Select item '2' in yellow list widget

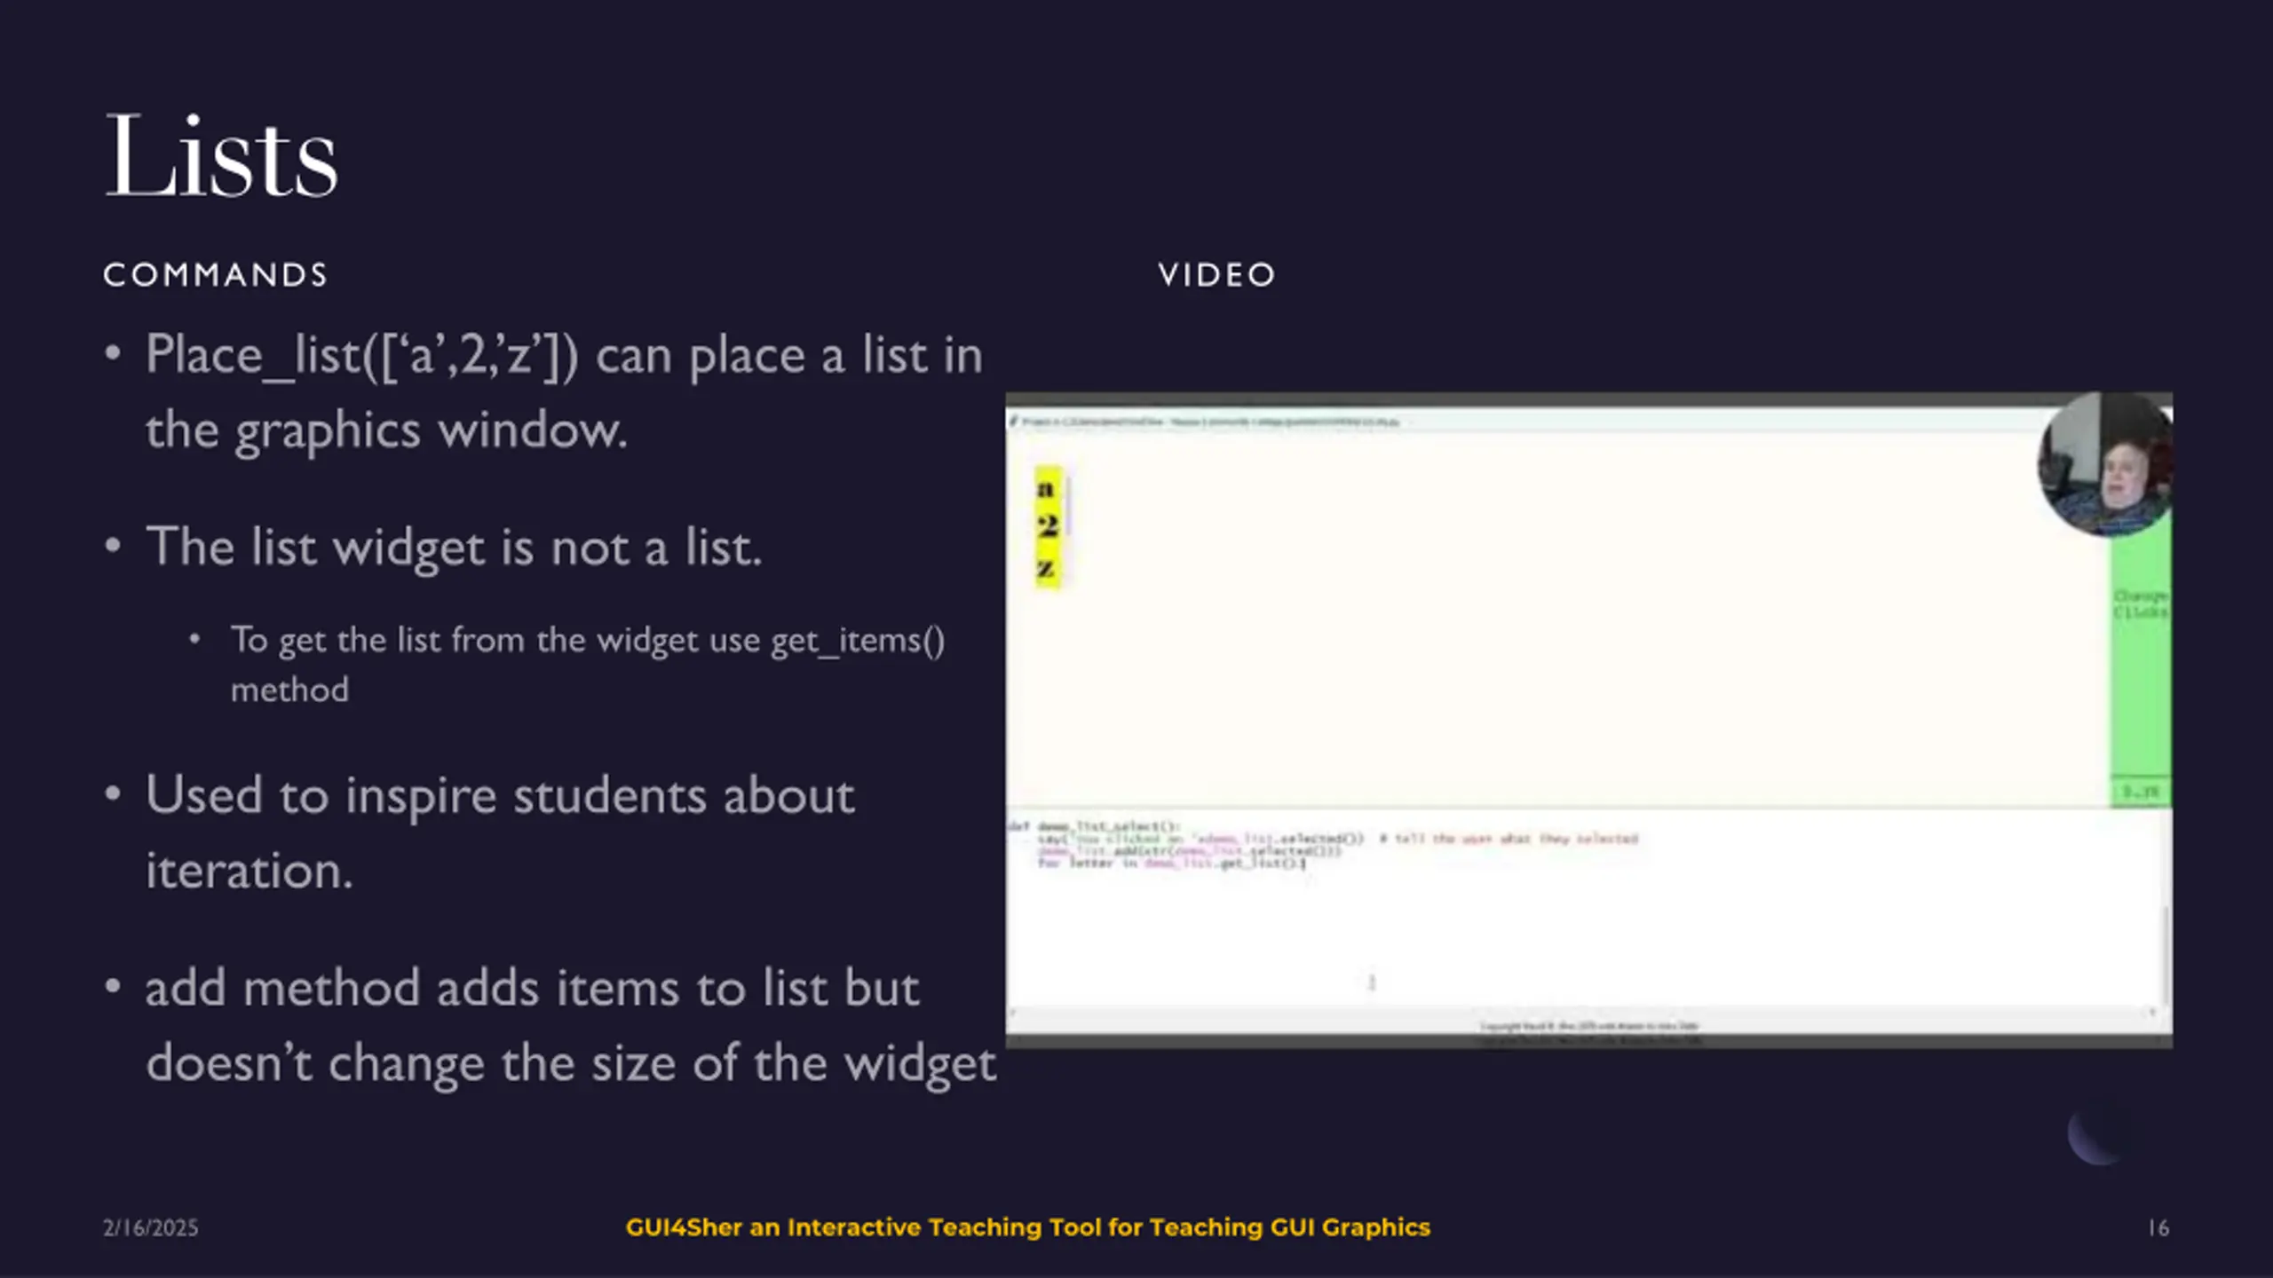[x=1048, y=526]
